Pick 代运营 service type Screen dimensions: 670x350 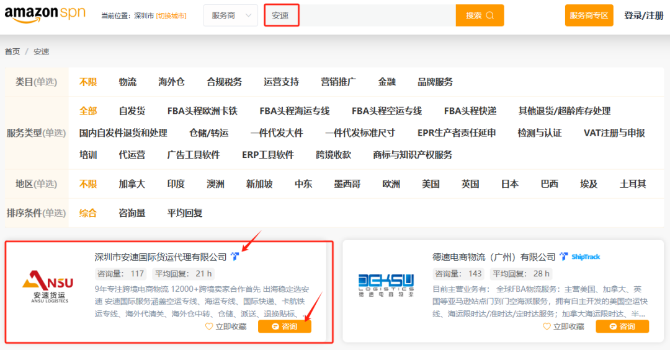pos(132,155)
